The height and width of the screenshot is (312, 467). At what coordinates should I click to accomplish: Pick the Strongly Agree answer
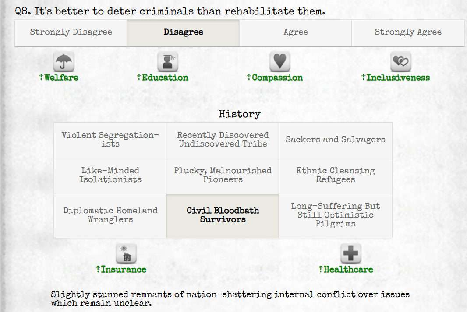408,32
